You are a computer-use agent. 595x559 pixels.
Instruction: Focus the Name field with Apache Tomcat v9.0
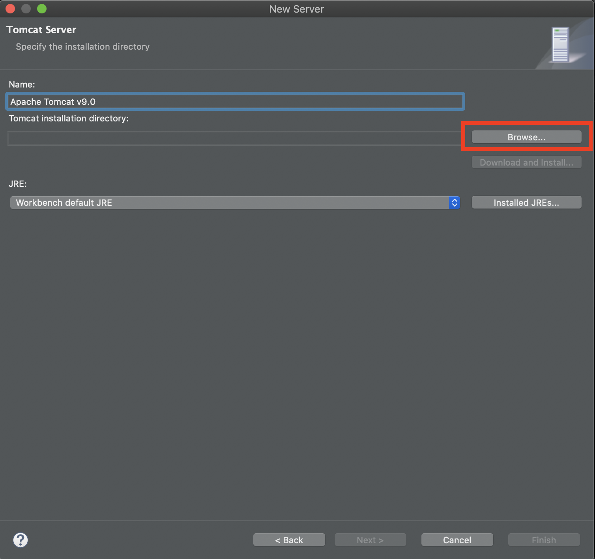(x=235, y=102)
